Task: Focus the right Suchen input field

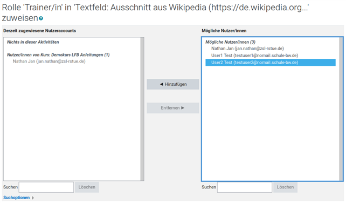Action: click(245, 187)
